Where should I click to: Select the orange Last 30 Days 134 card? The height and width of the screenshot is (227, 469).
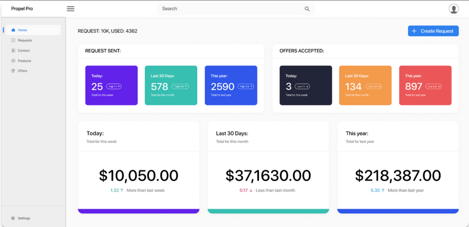click(365, 85)
